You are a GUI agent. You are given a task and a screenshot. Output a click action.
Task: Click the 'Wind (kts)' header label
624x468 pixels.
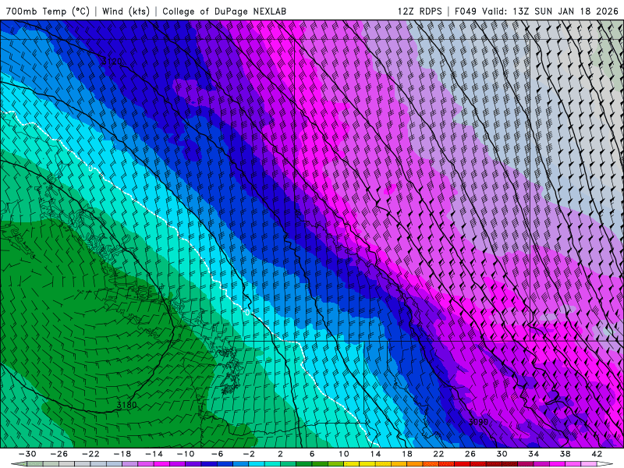(126, 11)
